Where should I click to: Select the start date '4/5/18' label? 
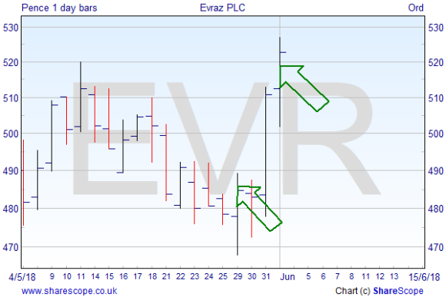pos(22,277)
